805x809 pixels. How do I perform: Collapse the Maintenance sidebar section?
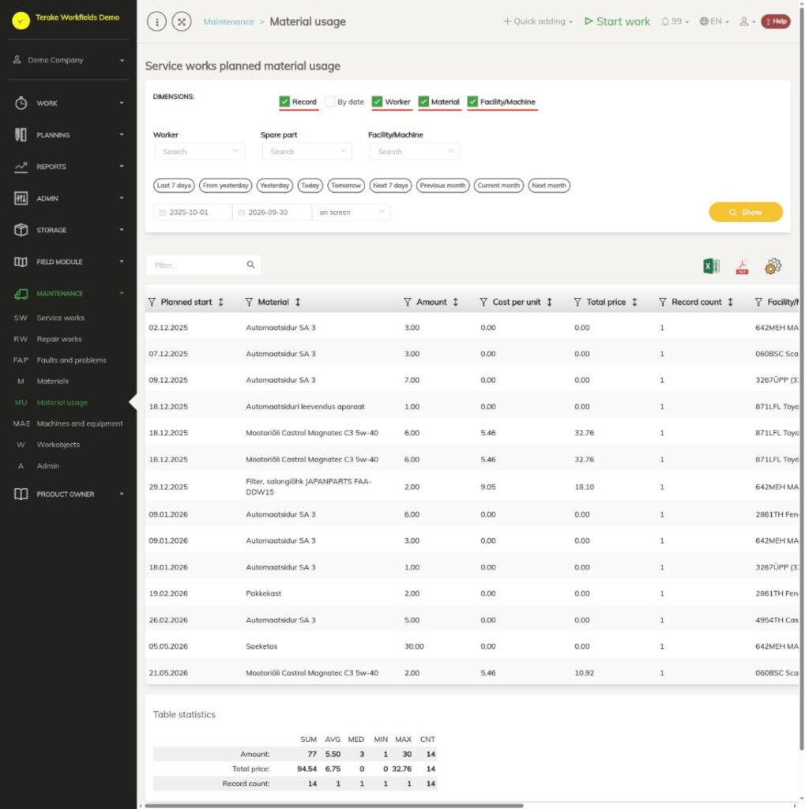coord(69,293)
